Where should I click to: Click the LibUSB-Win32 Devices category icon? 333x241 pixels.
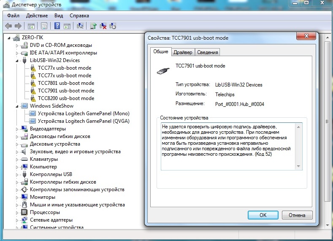click(x=24, y=60)
